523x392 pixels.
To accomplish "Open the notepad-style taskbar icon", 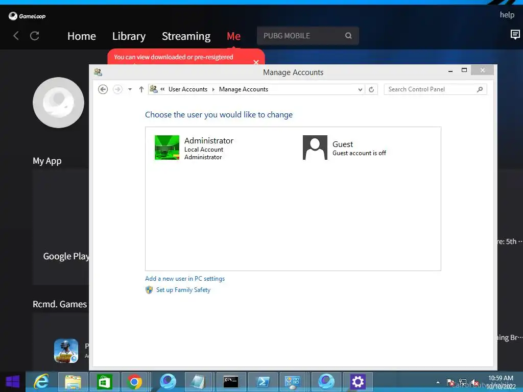I will click(199, 382).
